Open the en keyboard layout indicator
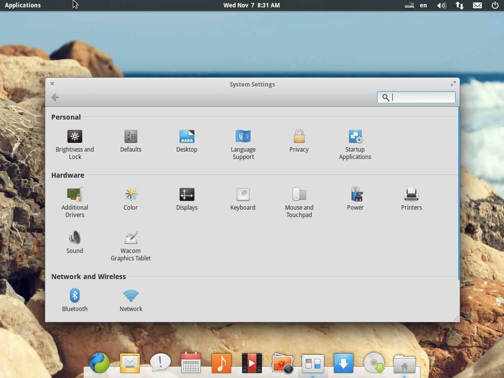 pyautogui.click(x=423, y=5)
